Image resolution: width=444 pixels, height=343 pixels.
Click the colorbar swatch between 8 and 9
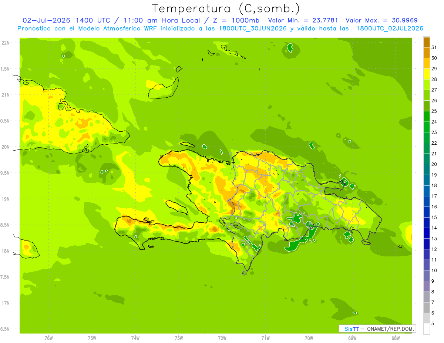point(427,287)
